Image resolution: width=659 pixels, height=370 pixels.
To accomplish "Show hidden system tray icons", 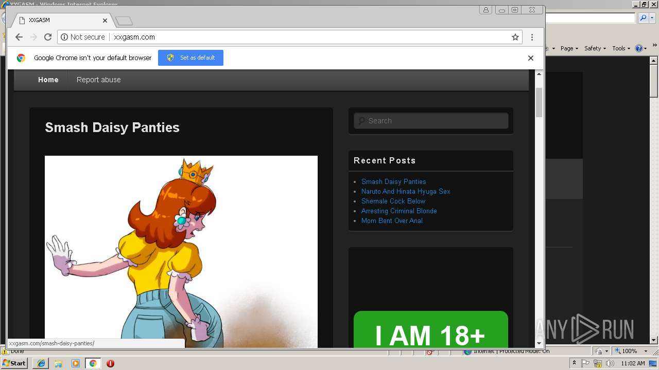I will click(574, 363).
